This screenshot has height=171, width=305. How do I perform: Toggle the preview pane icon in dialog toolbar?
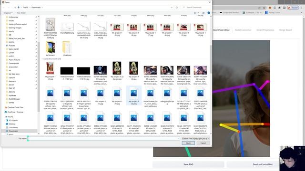(203, 13)
